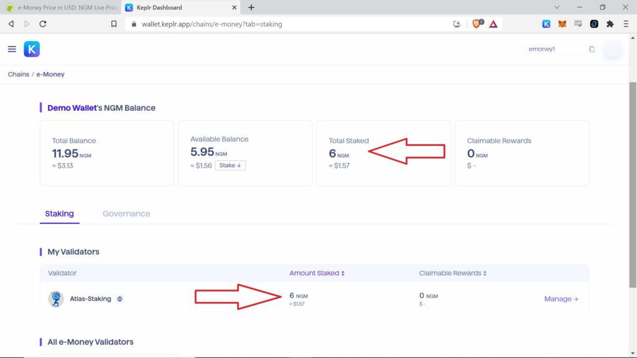
Task: Switch to the Staking tab
Action: coord(59,214)
